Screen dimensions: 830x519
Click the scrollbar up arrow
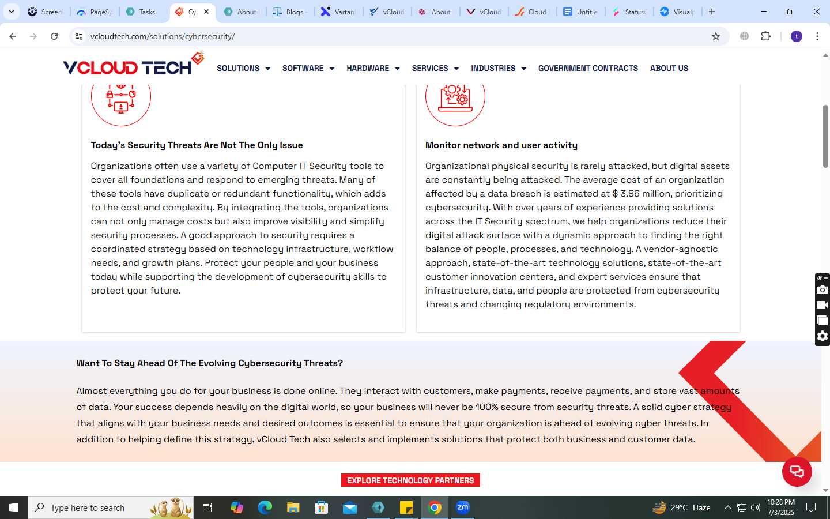tap(825, 56)
